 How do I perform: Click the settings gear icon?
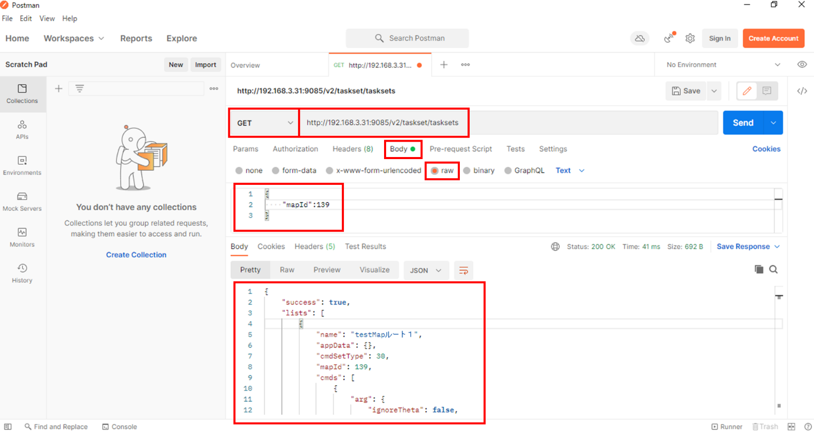[690, 38]
